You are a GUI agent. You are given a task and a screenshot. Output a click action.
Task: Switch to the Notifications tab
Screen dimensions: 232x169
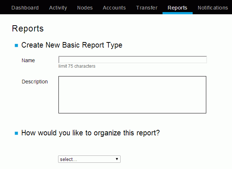(213, 8)
